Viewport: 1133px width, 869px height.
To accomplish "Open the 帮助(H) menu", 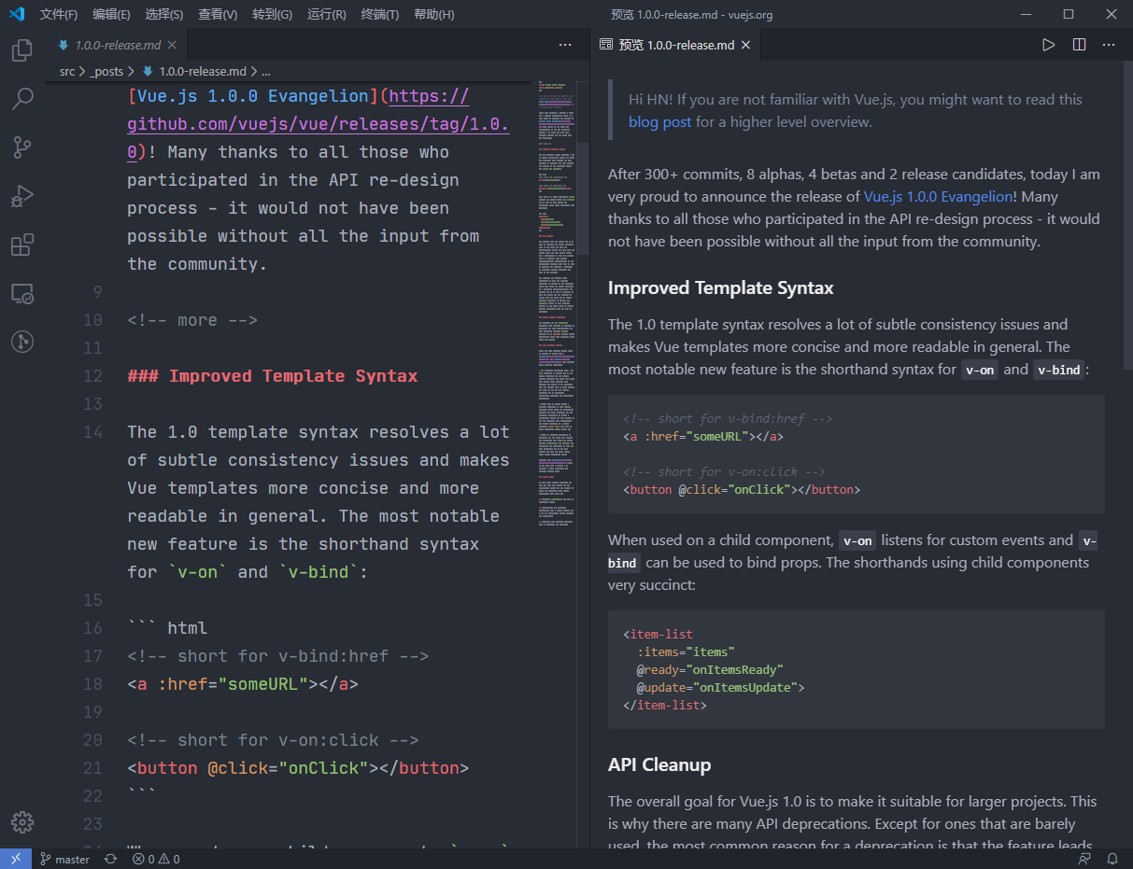I will (x=433, y=14).
